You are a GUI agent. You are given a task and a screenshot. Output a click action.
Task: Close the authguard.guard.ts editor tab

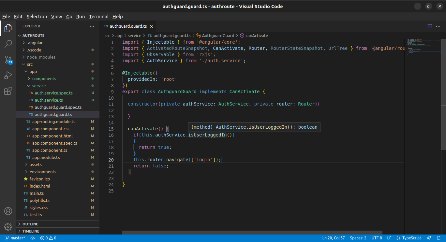coord(151,26)
